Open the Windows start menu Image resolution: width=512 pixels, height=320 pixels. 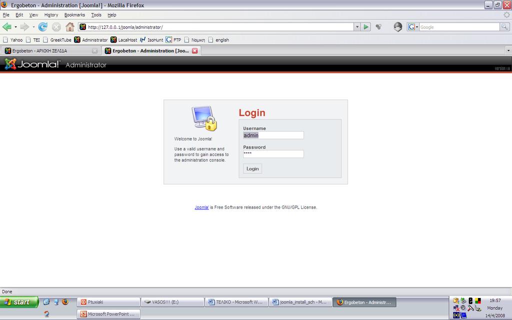[x=19, y=302]
